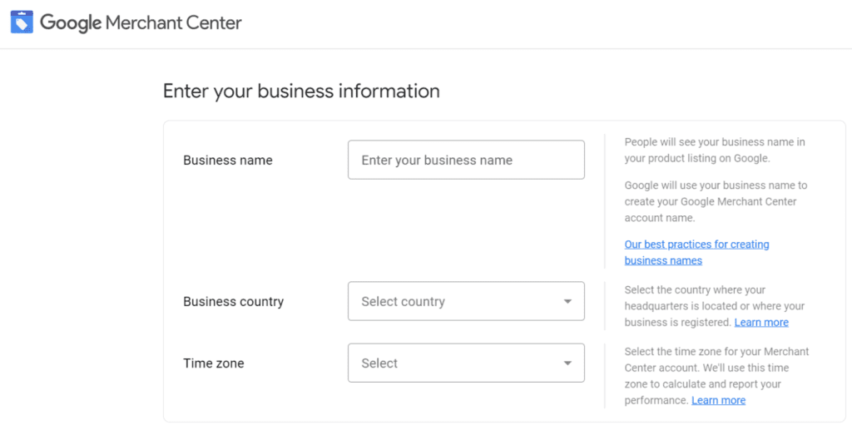This screenshot has width=852, height=430.
Task: Click Learn more link about time zone
Action: 718,401
